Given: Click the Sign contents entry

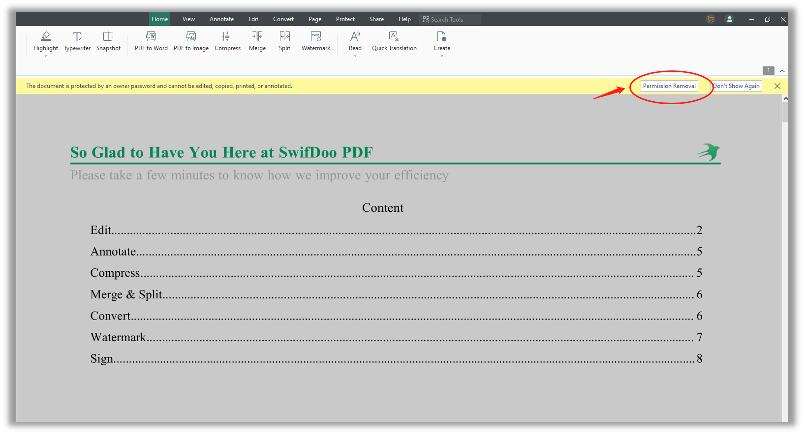Looking at the screenshot, I should pyautogui.click(x=396, y=359).
